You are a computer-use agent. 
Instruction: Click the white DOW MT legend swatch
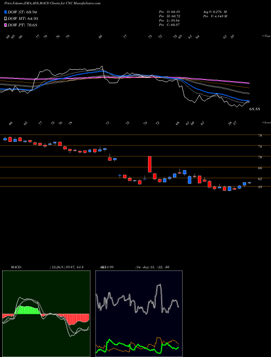(5, 19)
